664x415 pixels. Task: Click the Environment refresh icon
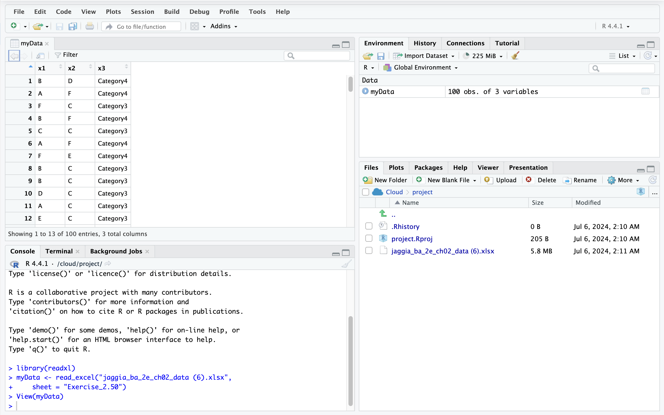pos(648,56)
